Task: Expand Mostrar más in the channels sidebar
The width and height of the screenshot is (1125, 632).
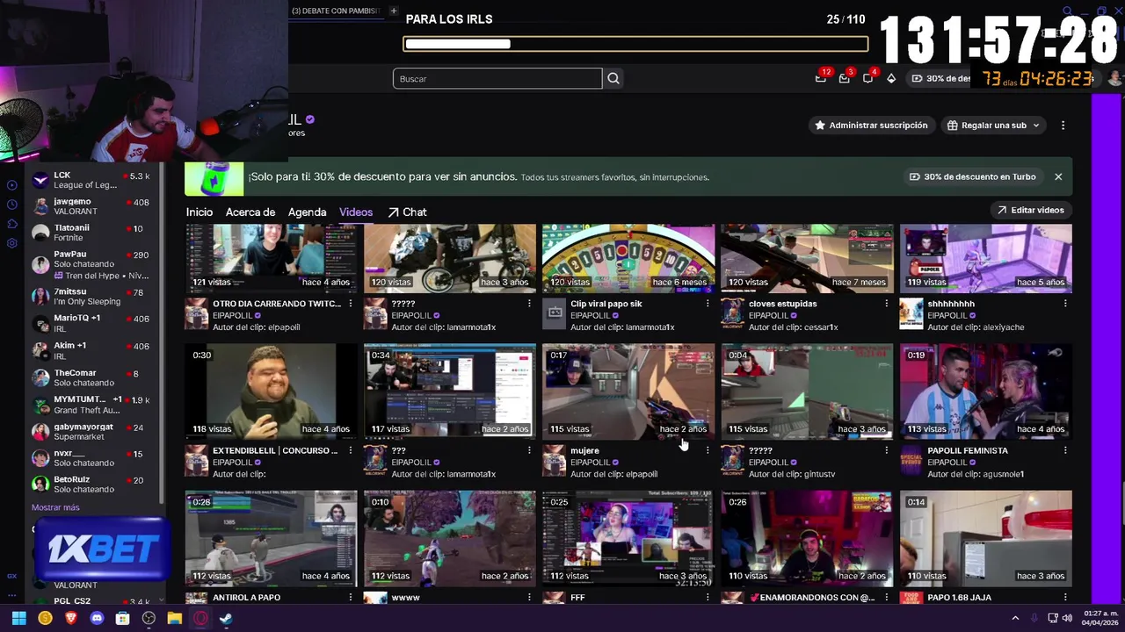Action: point(55,507)
